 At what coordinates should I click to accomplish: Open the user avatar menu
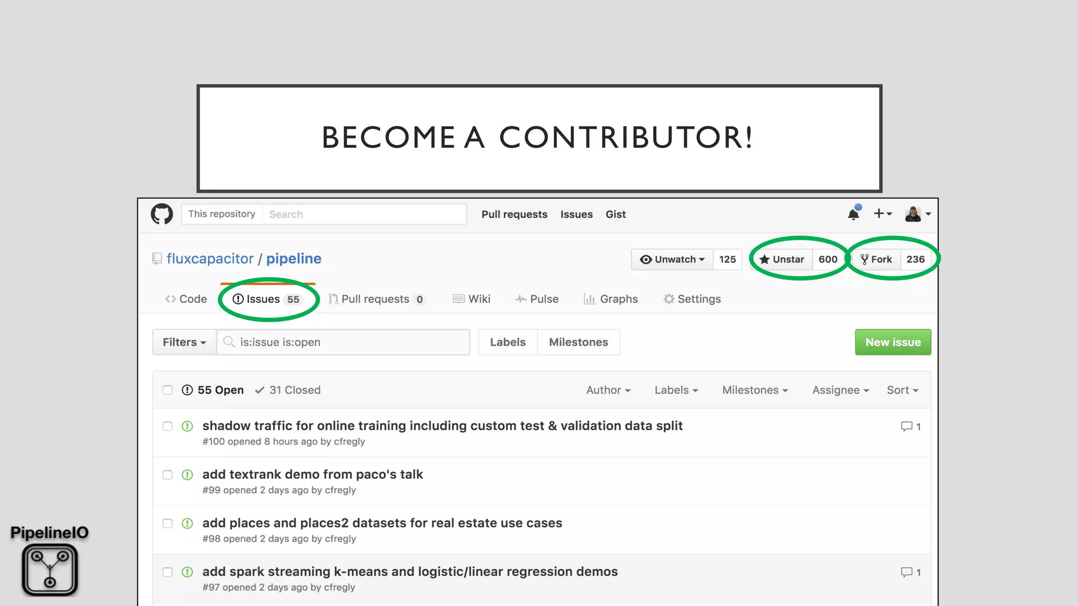(918, 214)
